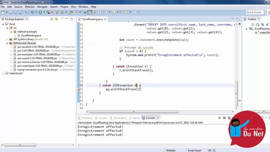270x152 pixels.
Task: Switch to the Javadoc tab
Action: click(101, 118)
